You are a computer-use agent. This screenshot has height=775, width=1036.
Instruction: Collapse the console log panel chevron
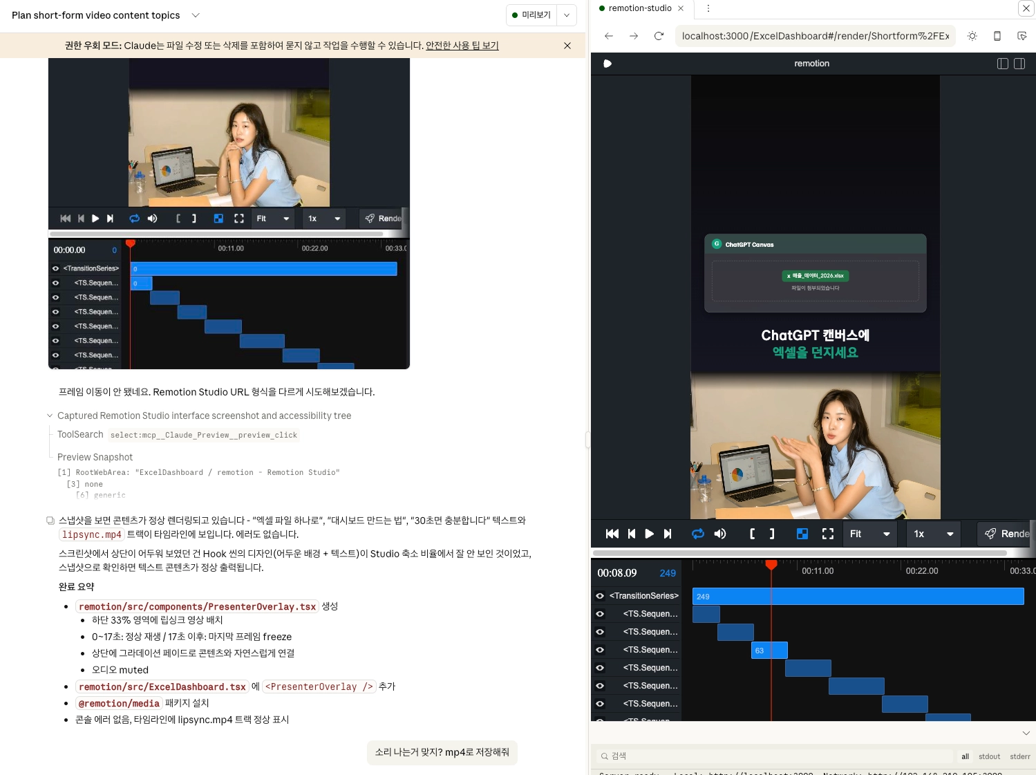(x=1026, y=733)
